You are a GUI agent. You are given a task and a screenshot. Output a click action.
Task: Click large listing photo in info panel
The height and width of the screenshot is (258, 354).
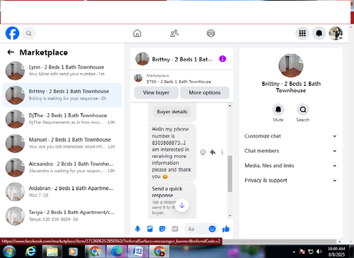pyautogui.click(x=291, y=65)
